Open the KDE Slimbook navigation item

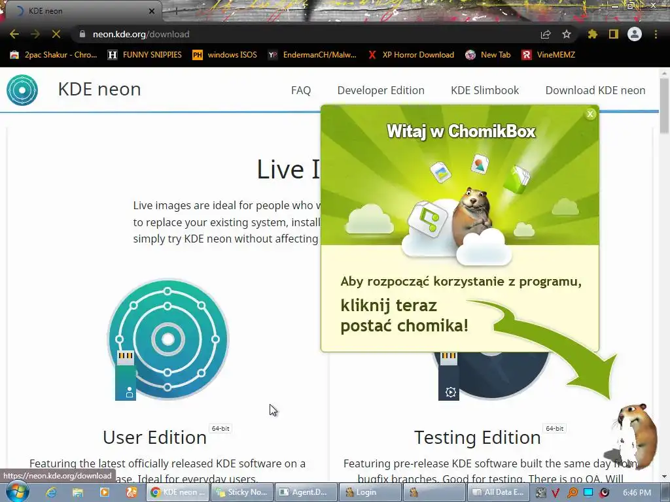[x=485, y=90]
